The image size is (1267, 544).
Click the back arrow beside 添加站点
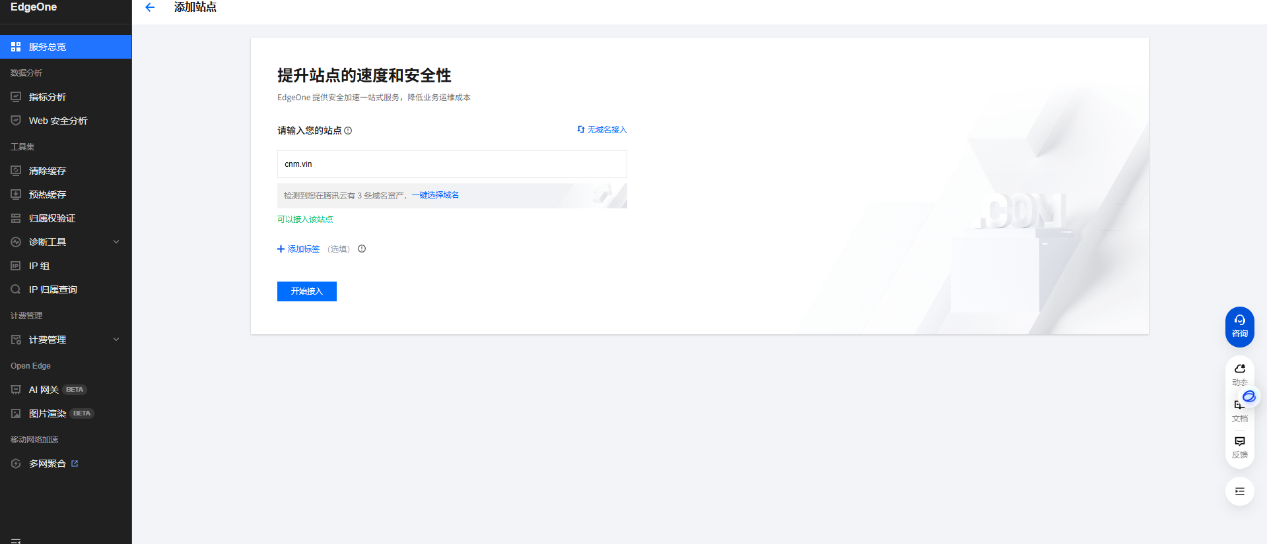pos(150,7)
